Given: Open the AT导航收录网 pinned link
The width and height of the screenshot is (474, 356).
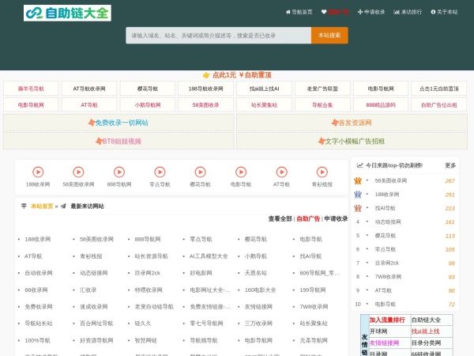Looking at the screenshot, I should point(89,89).
